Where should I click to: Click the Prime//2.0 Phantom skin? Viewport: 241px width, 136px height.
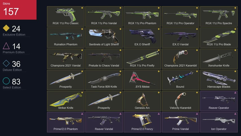[66, 122]
